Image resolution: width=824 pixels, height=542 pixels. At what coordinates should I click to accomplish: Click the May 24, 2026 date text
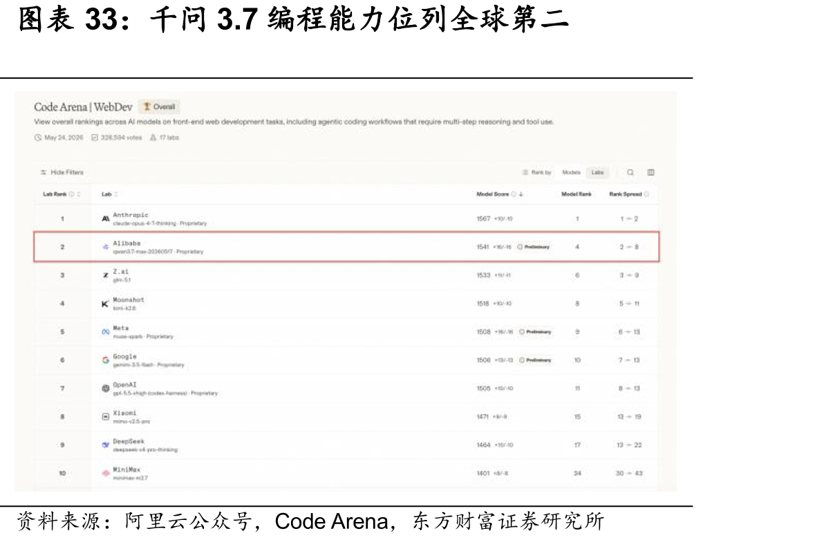64,137
